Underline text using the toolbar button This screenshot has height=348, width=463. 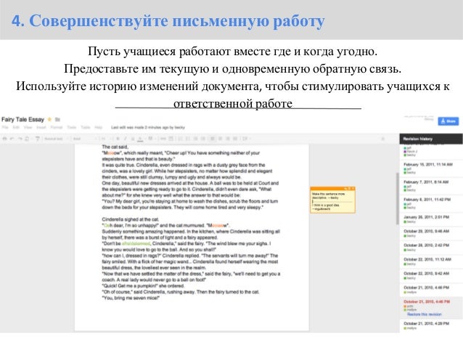(133, 138)
